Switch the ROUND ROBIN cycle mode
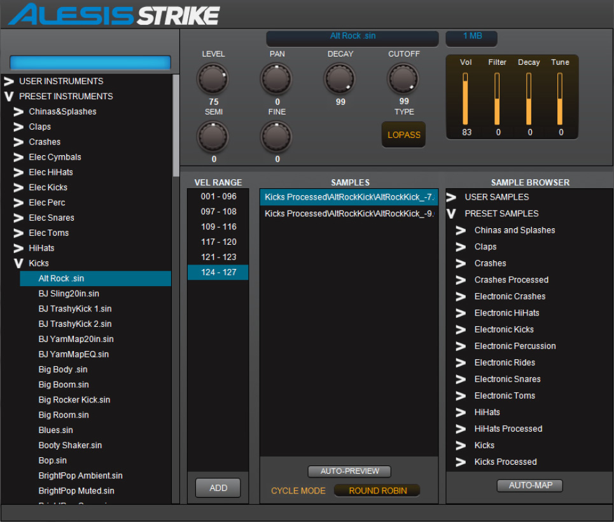 coord(377,491)
